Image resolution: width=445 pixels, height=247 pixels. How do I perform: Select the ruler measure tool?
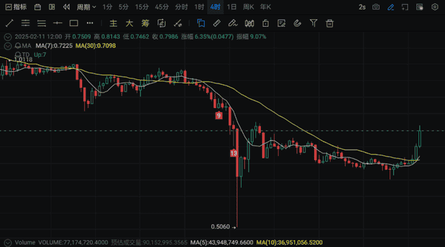(x=217, y=23)
